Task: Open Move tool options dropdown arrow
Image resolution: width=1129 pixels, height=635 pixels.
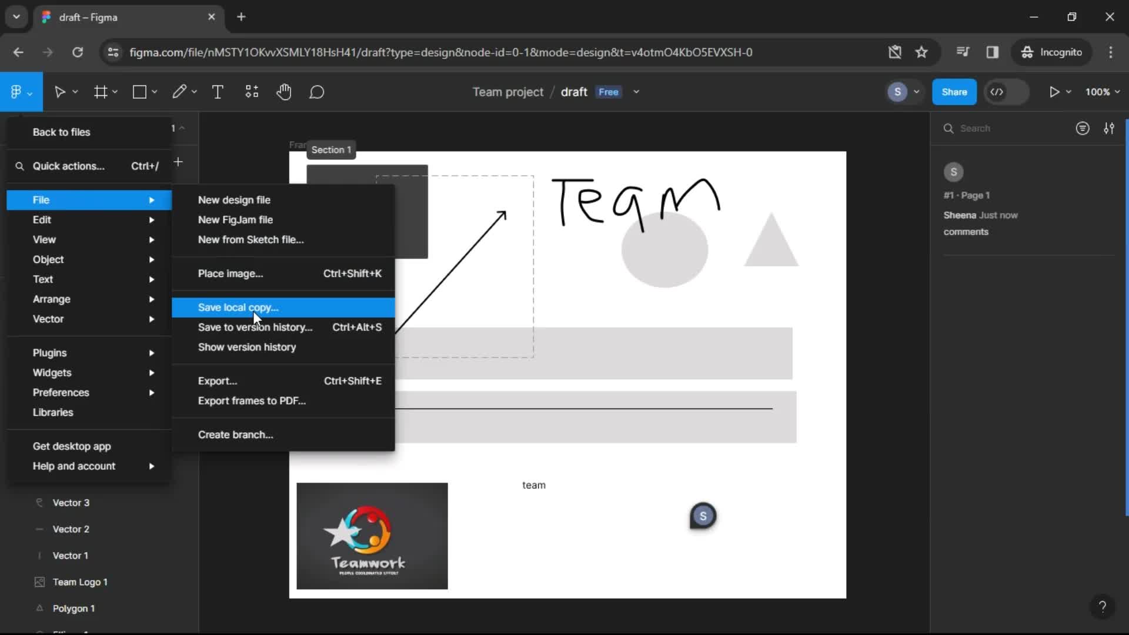Action: (x=75, y=92)
